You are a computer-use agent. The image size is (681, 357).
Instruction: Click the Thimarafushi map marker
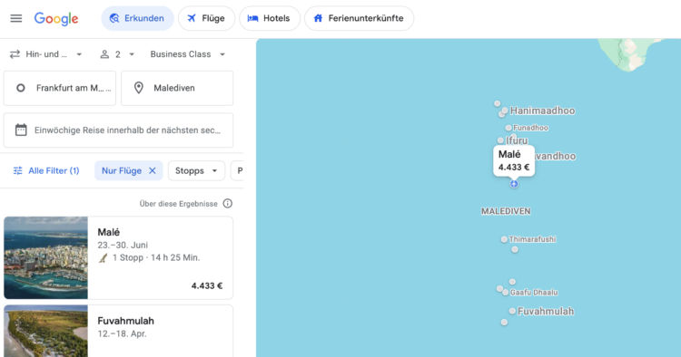coord(504,239)
